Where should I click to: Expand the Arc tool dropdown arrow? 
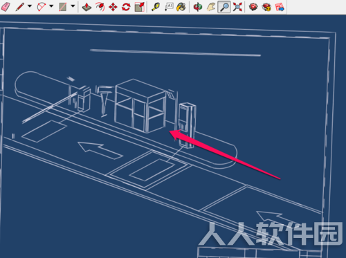click(51, 6)
